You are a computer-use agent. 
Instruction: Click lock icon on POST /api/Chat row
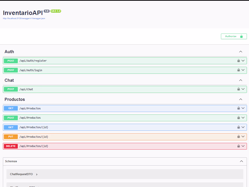[x=239, y=89]
